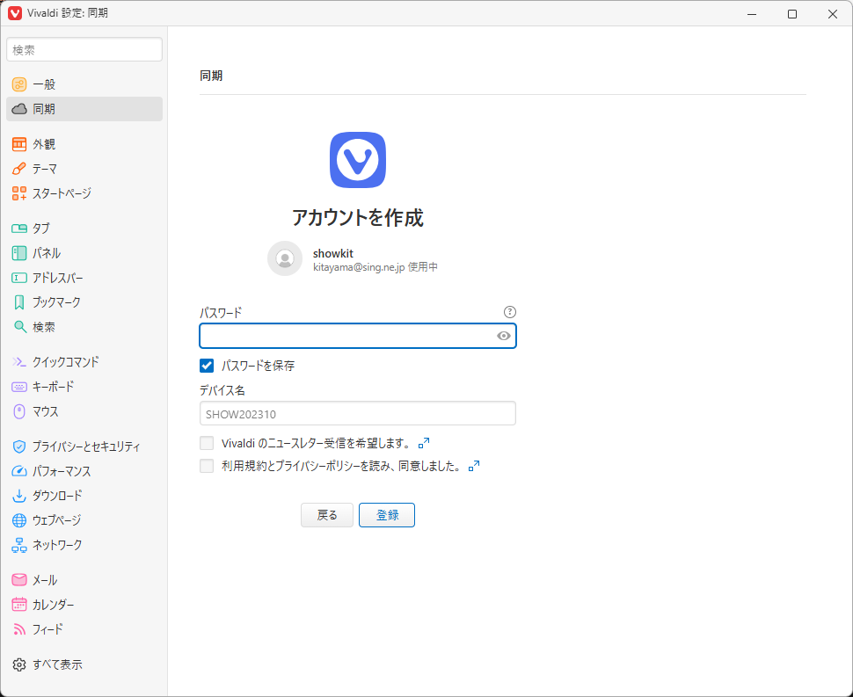Open the マウス settings icon

pyautogui.click(x=19, y=411)
